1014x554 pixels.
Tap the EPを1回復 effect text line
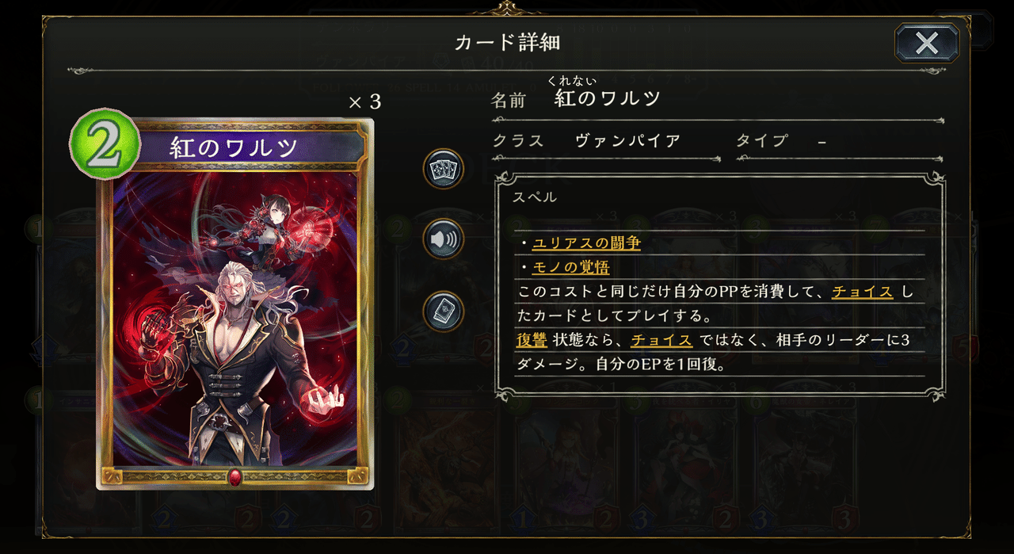coord(620,365)
